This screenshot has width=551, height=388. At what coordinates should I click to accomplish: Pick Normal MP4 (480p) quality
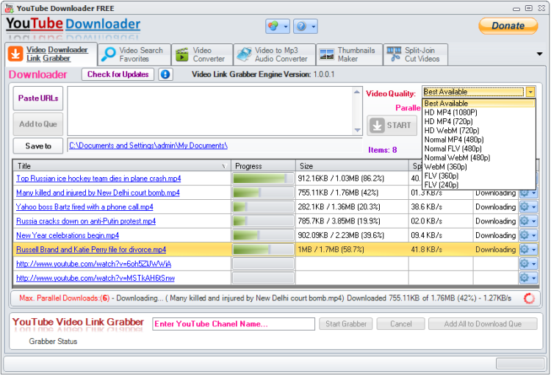point(478,140)
